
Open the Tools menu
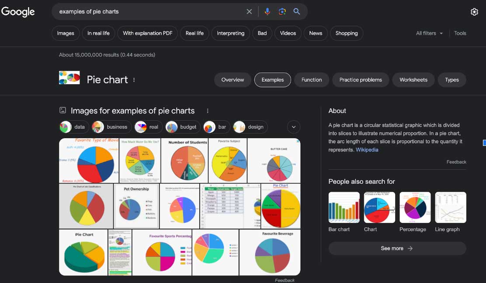click(460, 33)
